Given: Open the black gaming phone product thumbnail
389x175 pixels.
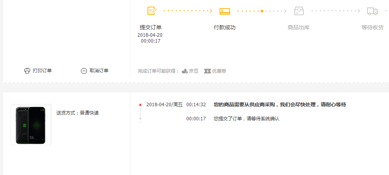Looking at the screenshot, I should coord(31,125).
